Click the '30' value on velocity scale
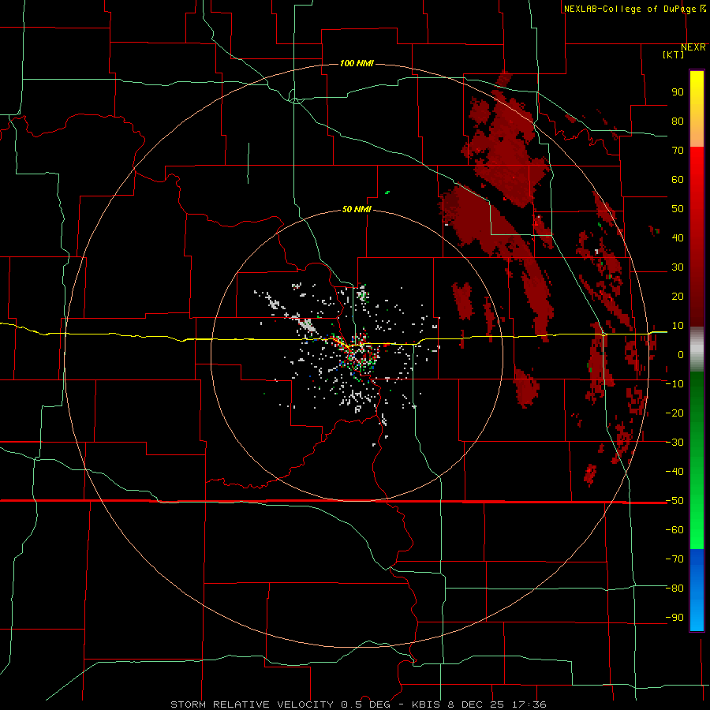Viewport: 710px width, 710px height. [x=678, y=267]
